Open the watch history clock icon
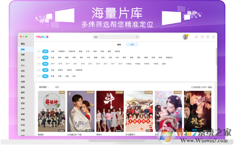This screenshot has height=146, width=234. pos(202,37)
